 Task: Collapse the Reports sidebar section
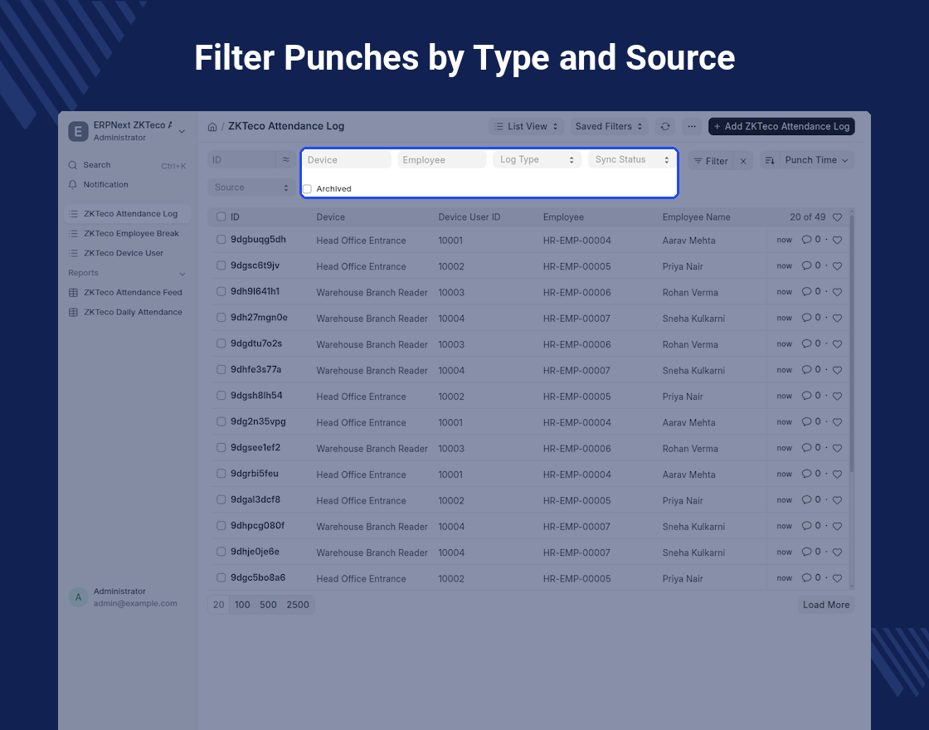coord(182,274)
